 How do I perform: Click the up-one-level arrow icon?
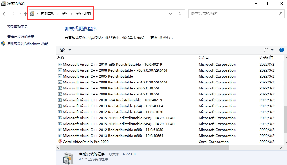coord(25,14)
